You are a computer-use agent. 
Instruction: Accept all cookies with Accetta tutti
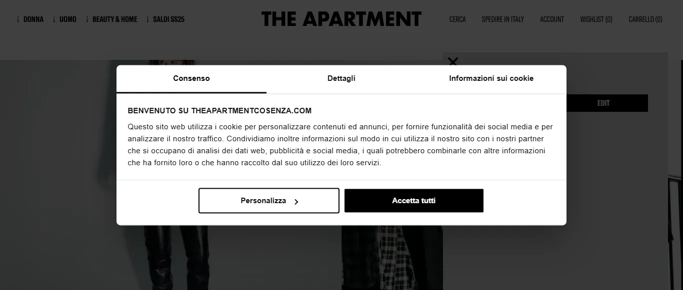(413, 200)
